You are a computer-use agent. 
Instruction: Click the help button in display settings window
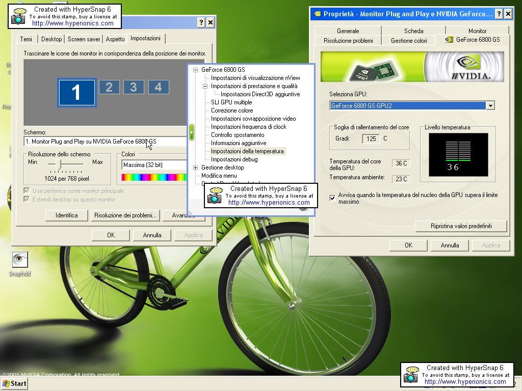pyautogui.click(x=201, y=22)
